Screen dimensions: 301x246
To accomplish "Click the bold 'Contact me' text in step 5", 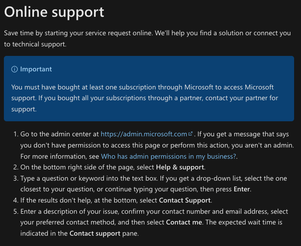I will [184, 222].
